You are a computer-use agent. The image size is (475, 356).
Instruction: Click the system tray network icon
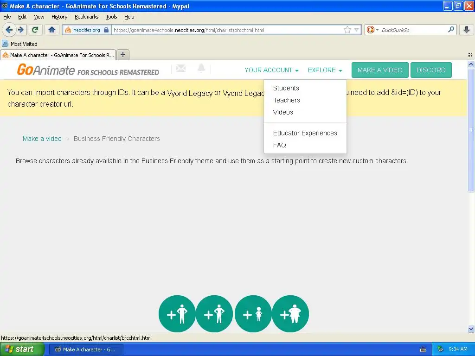pyautogui.click(x=440, y=349)
